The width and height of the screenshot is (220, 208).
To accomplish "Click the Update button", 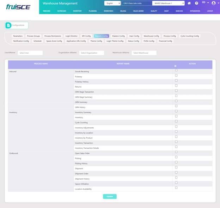I will click(110, 196).
